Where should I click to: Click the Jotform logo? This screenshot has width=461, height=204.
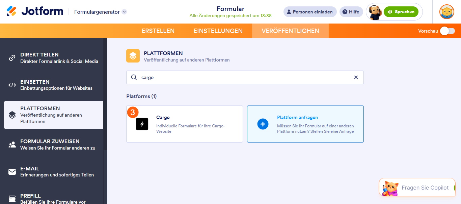[35, 11]
